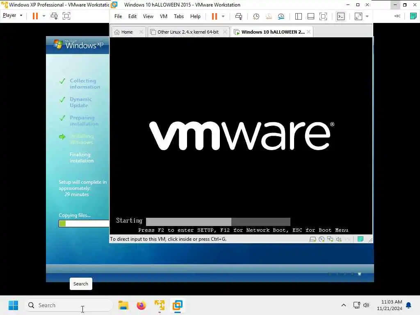
Task: Open the VM menu
Action: [163, 16]
